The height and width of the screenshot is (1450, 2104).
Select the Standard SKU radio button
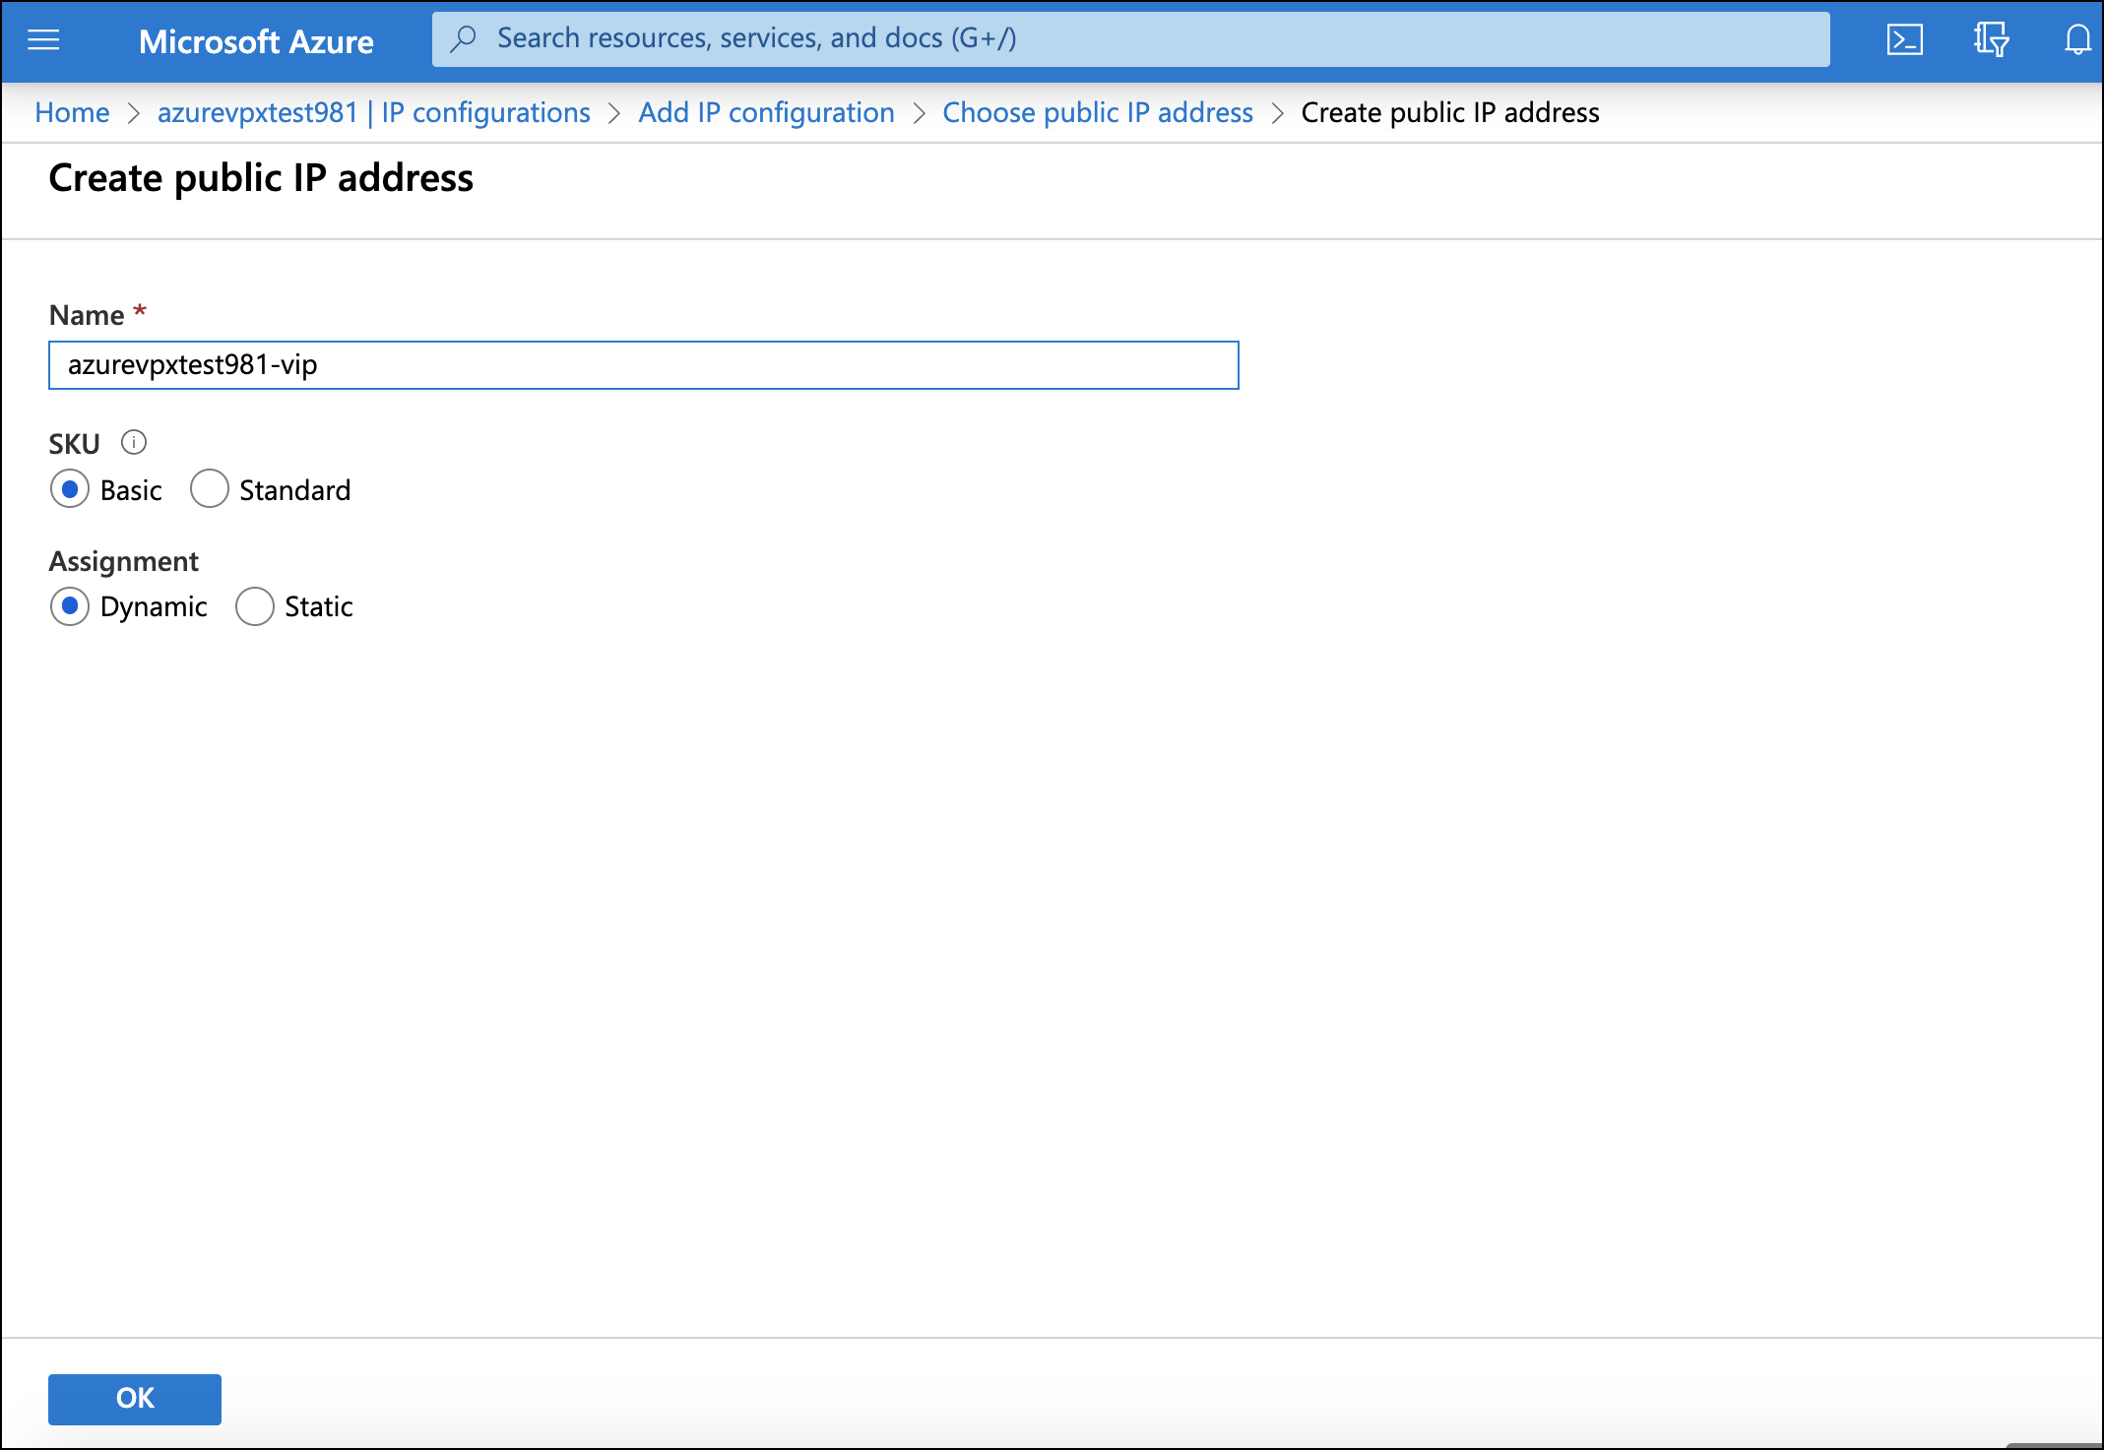coord(210,489)
